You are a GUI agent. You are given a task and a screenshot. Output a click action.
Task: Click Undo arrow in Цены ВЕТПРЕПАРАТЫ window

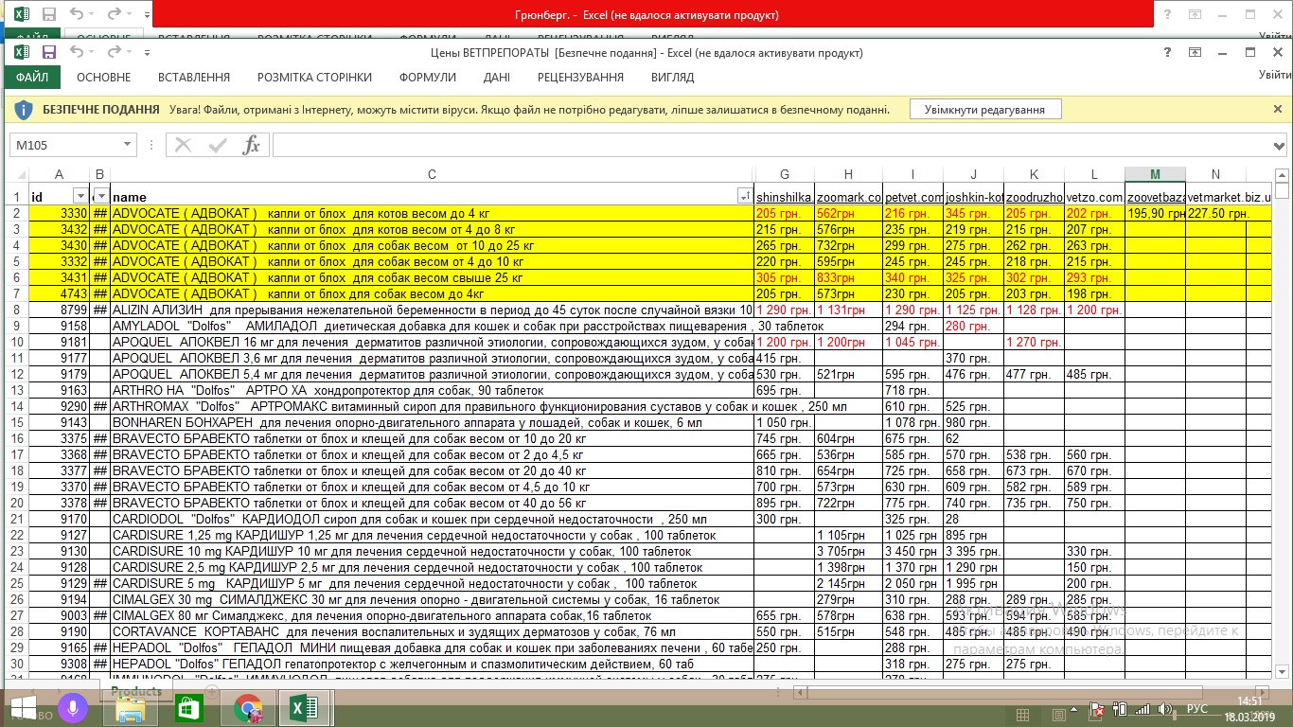click(x=77, y=52)
